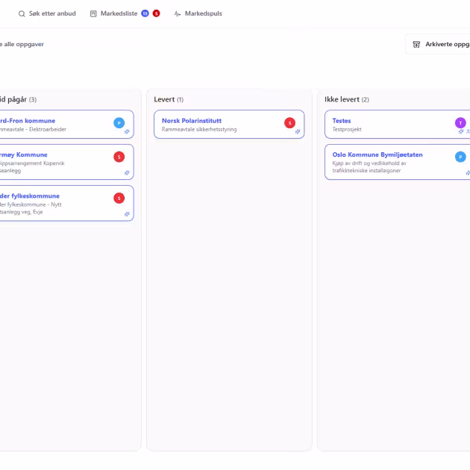Click the purple T avatar on Testes card
This screenshot has width=470, height=470.
[x=460, y=122]
